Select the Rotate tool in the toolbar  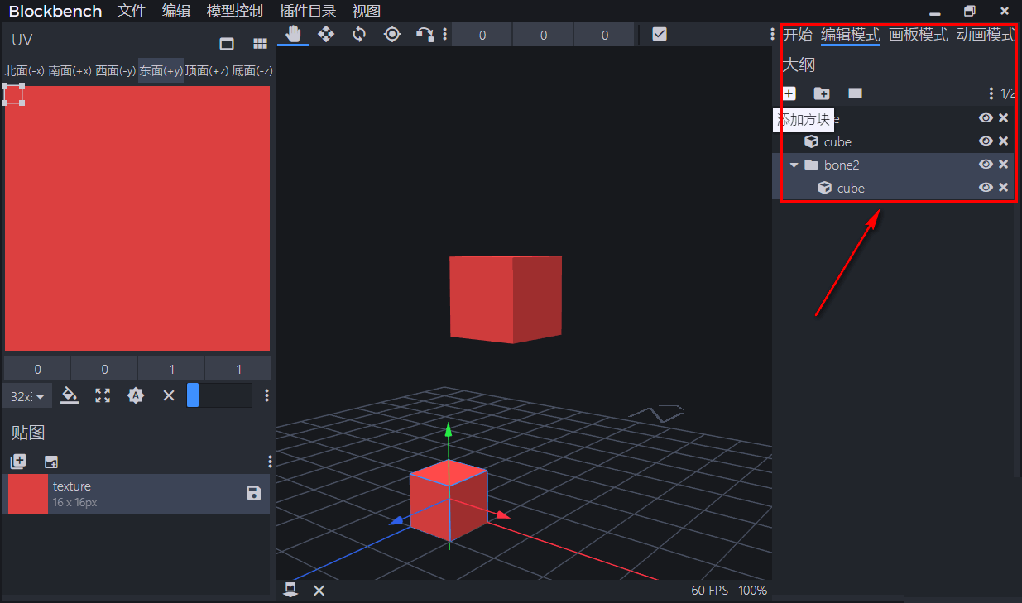click(359, 34)
